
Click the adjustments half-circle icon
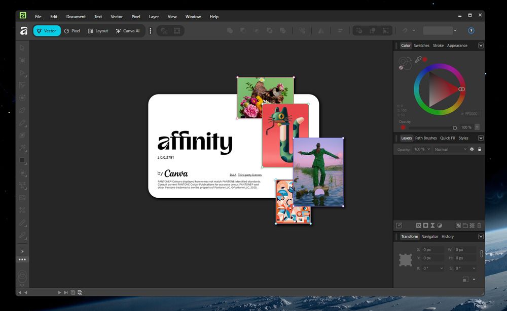(440, 226)
